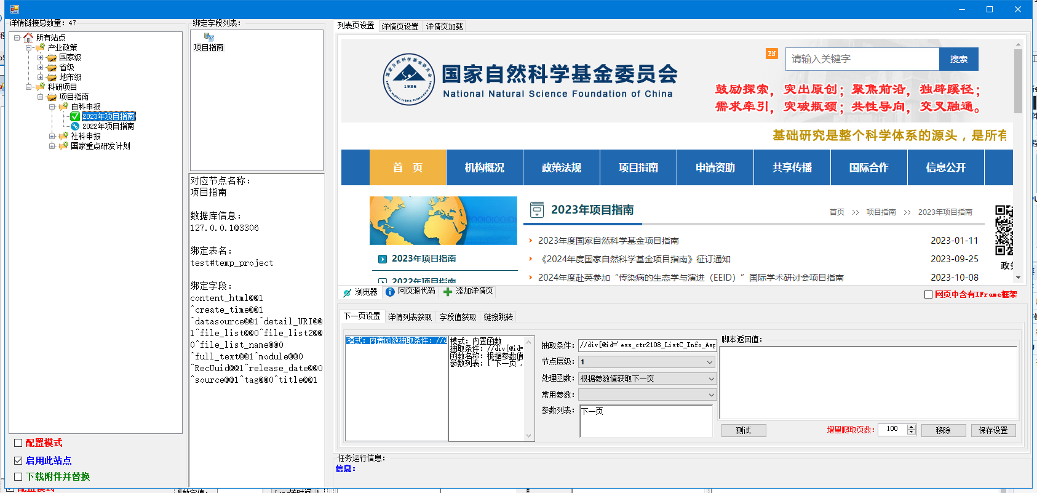Click the folder icon next to 科研项目
Viewport: 1037px width, 493px height.
pos(41,87)
